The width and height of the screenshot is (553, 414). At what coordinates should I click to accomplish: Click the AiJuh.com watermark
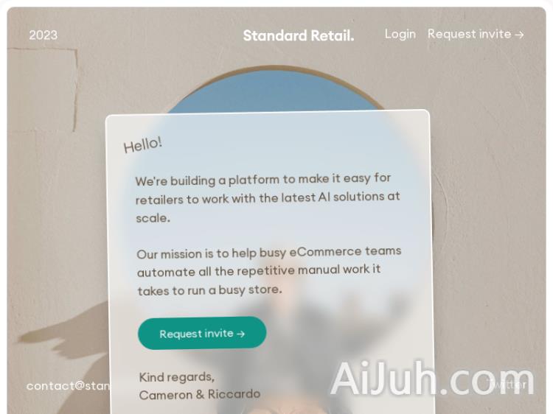pos(432,378)
